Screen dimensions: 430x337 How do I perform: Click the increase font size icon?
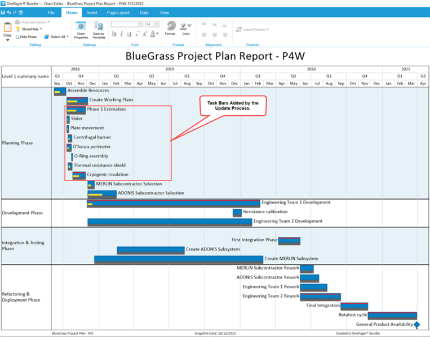coord(144,34)
